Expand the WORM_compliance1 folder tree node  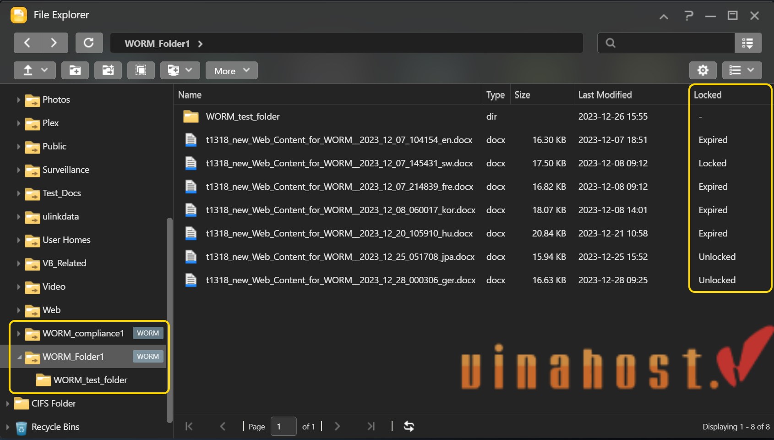[18, 334]
